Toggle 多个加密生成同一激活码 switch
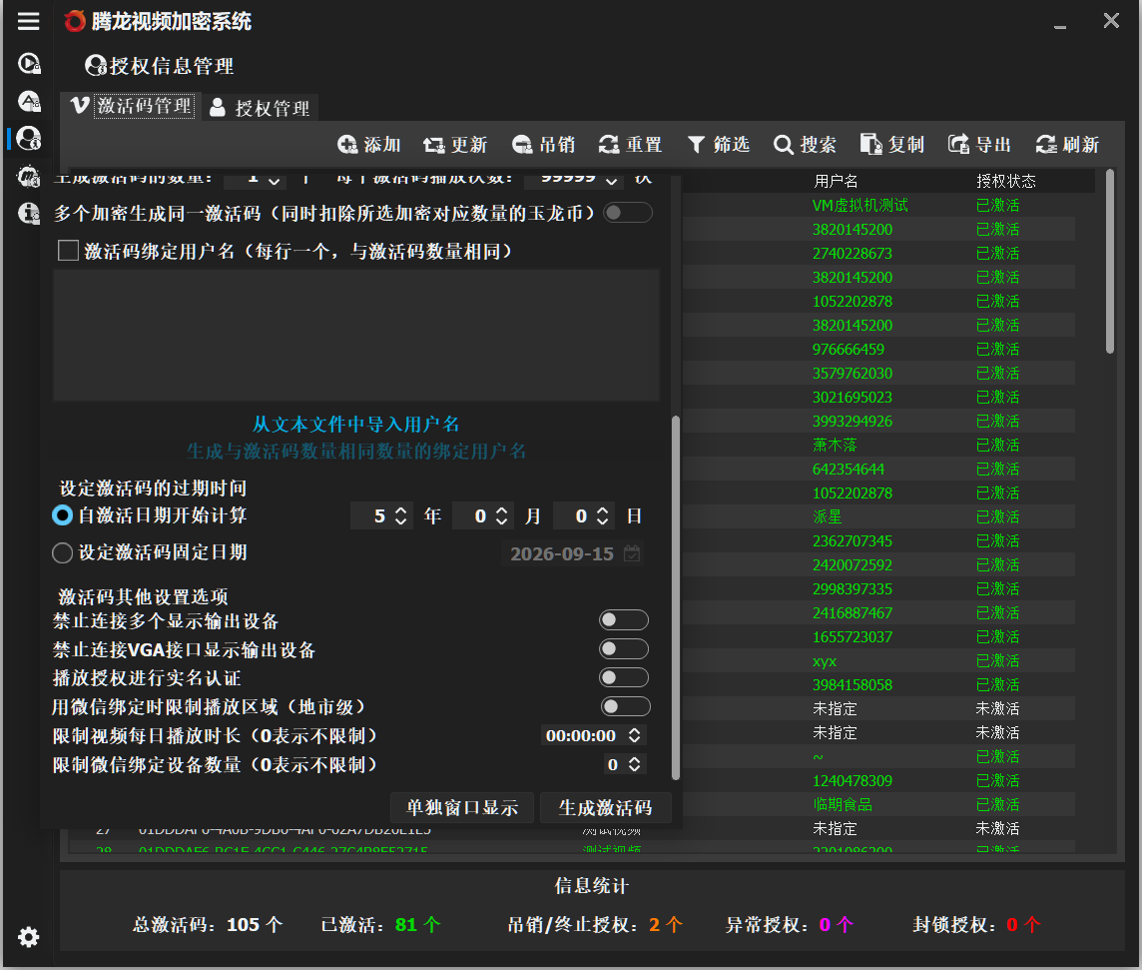Viewport: 1142px width, 970px height. [628, 213]
